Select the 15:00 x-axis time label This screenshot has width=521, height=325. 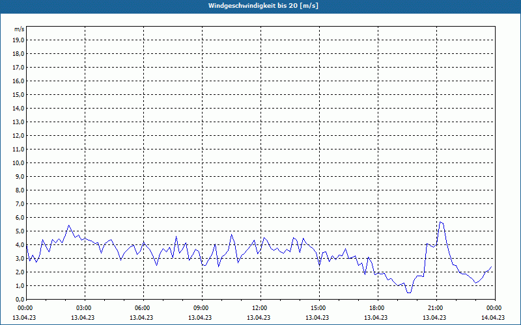[x=318, y=308]
